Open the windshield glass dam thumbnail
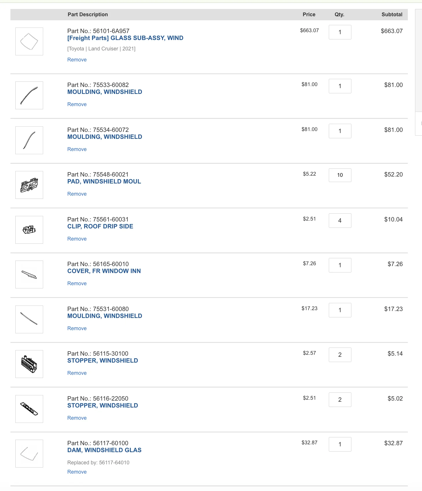The height and width of the screenshot is (491, 422). point(29,454)
